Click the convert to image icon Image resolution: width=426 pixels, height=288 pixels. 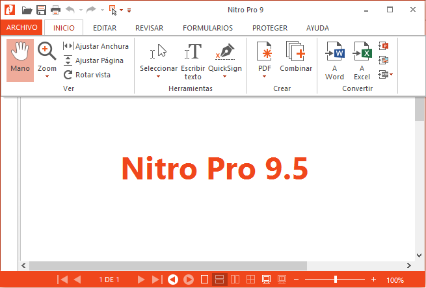tap(383, 60)
